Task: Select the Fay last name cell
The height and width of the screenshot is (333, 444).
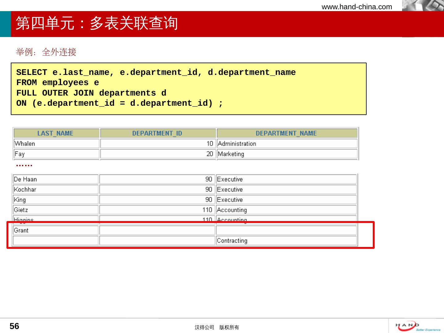Action: point(56,154)
